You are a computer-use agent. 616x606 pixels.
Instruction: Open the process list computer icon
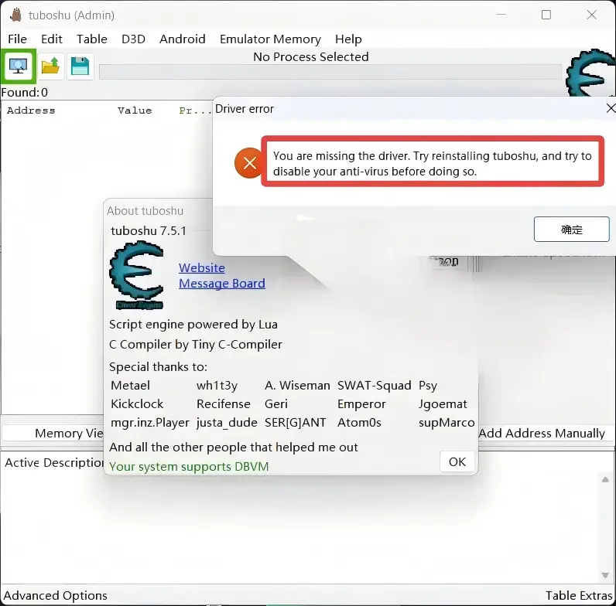[x=18, y=66]
